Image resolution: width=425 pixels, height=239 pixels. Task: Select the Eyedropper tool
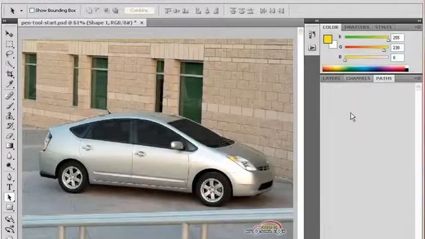pyautogui.click(x=9, y=84)
